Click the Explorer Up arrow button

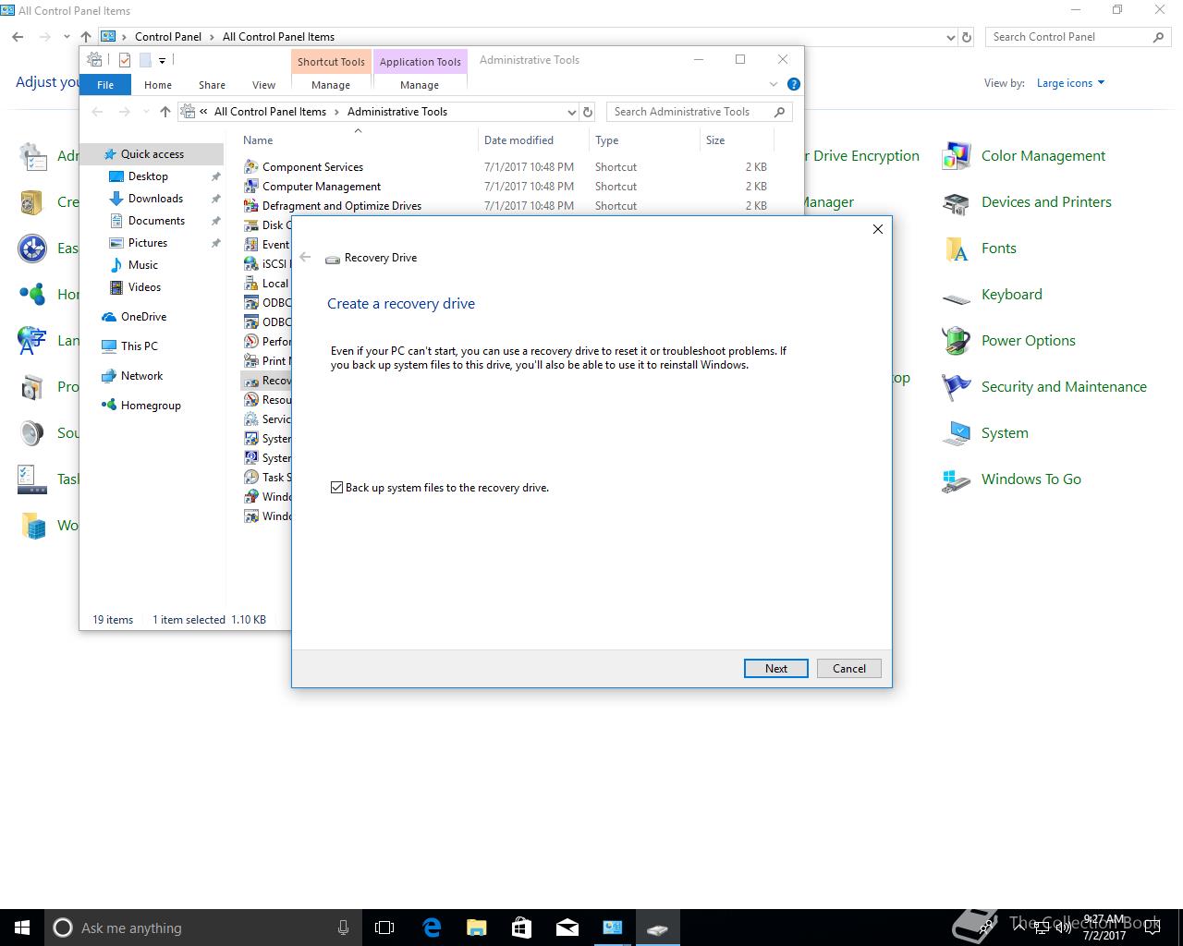165,112
